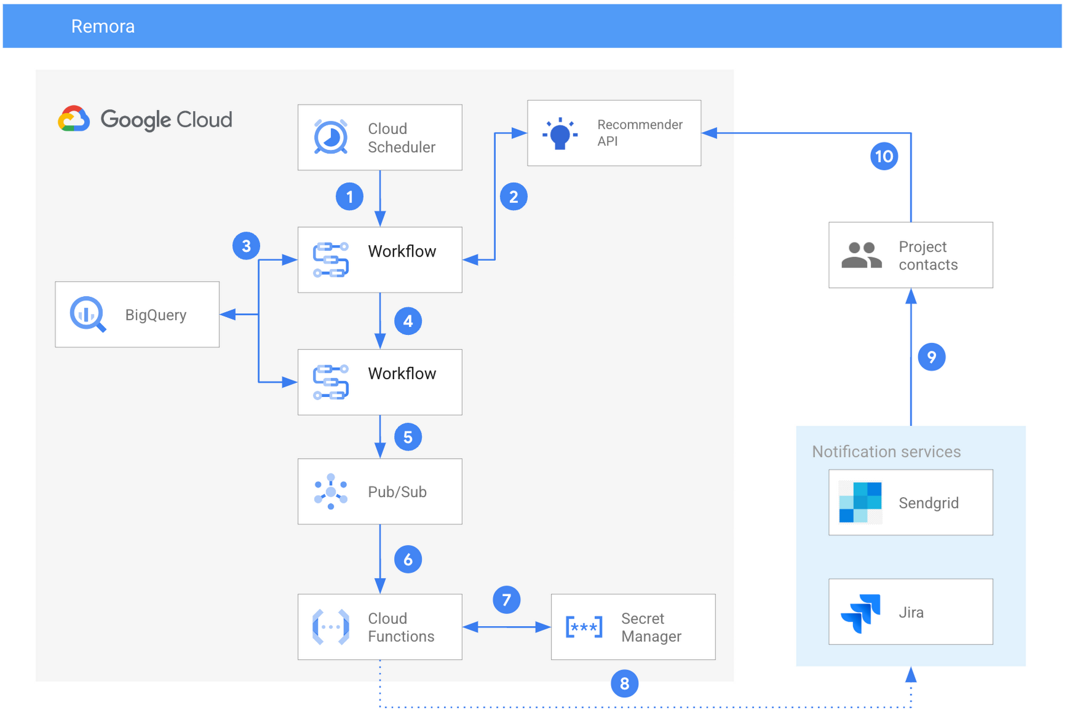Viewport: 1067px width, 727px height.
Task: Select the 'Secret Manager' label text
Action: 651,627
